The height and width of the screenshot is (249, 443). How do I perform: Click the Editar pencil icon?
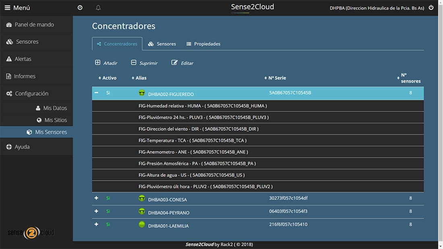tap(174, 62)
